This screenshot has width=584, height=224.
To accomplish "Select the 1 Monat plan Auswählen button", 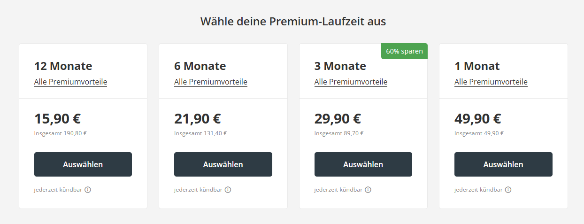I will [503, 164].
